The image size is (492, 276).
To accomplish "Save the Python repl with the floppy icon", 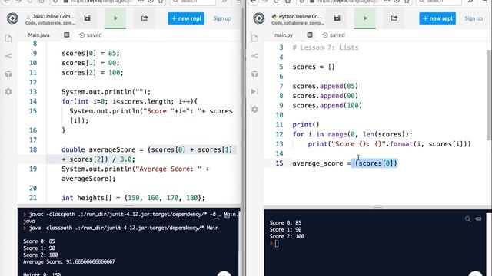I will coord(337,18).
